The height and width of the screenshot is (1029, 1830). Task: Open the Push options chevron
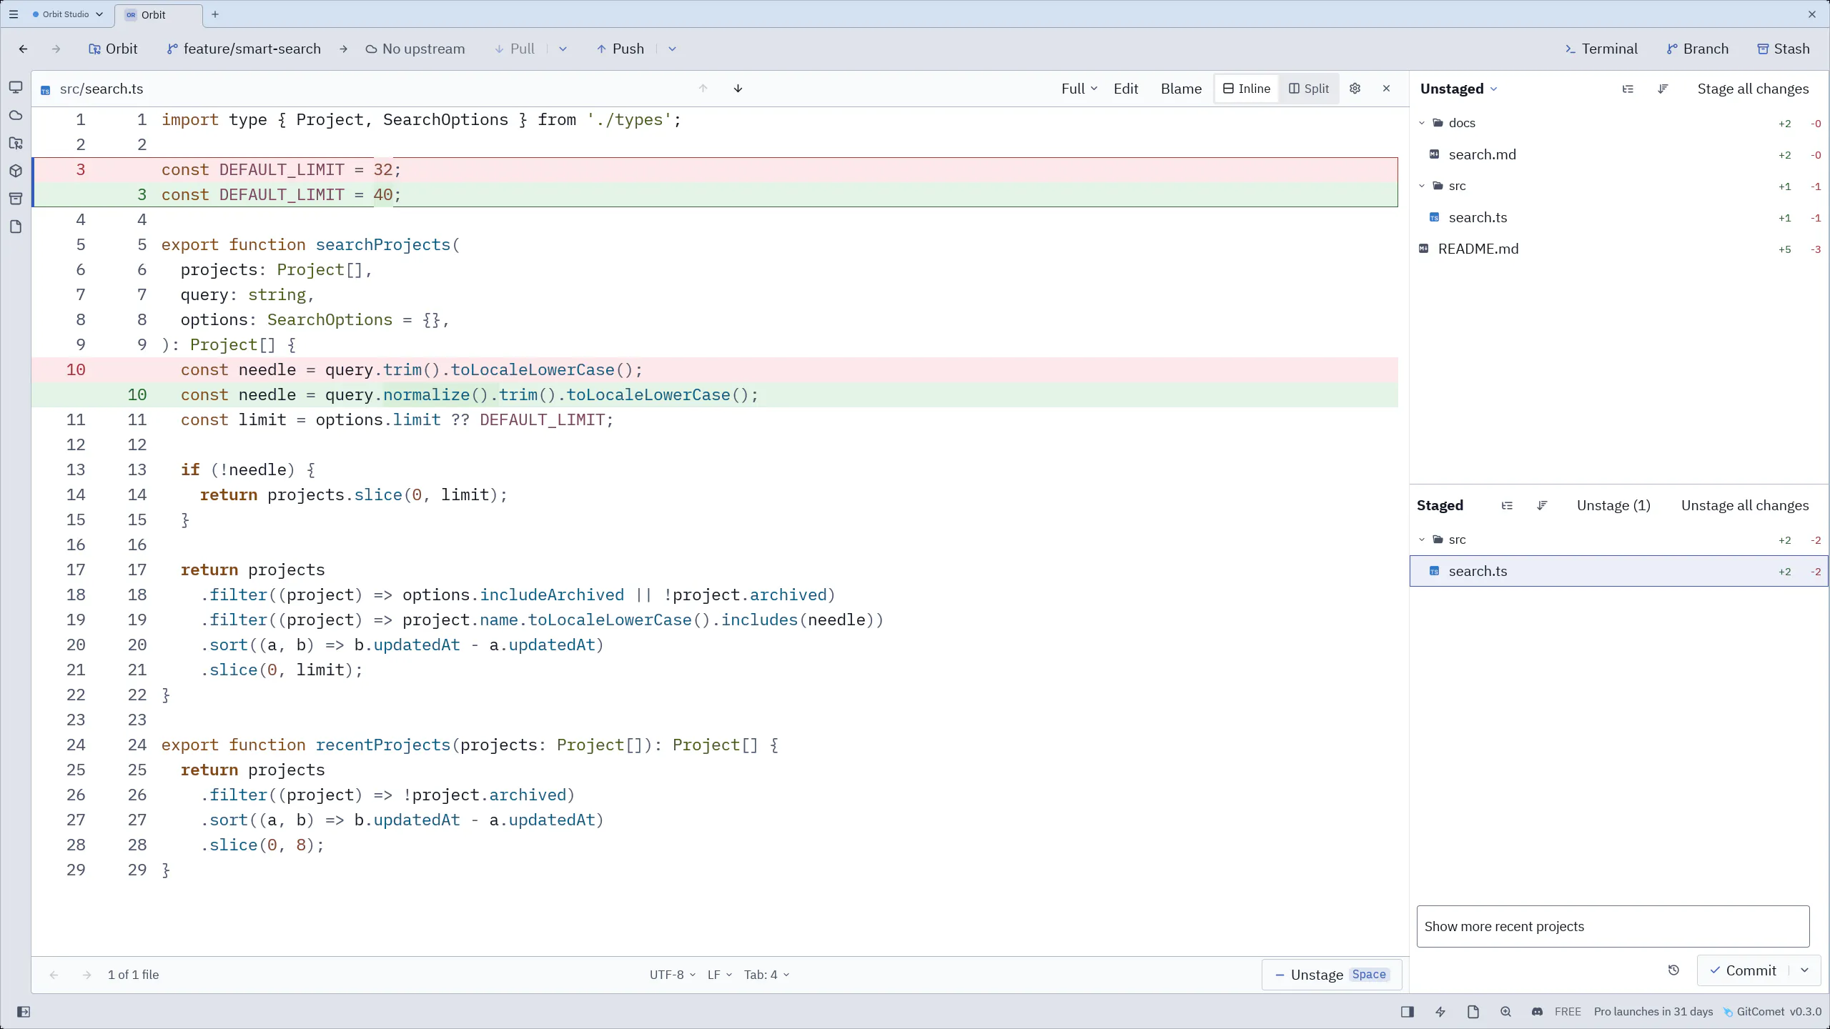[672, 49]
